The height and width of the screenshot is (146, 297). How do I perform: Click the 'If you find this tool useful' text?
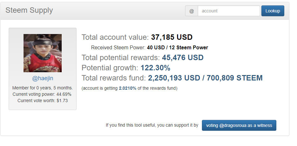(x=152, y=125)
